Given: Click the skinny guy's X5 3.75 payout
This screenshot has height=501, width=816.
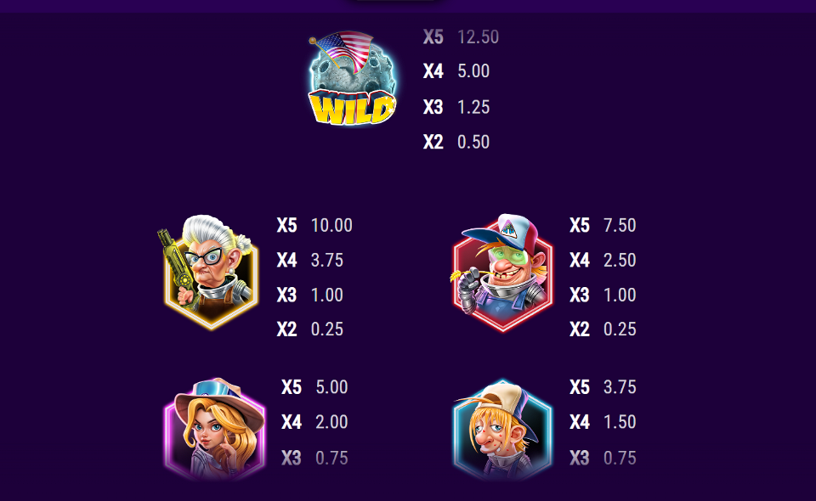Looking at the screenshot, I should (603, 387).
